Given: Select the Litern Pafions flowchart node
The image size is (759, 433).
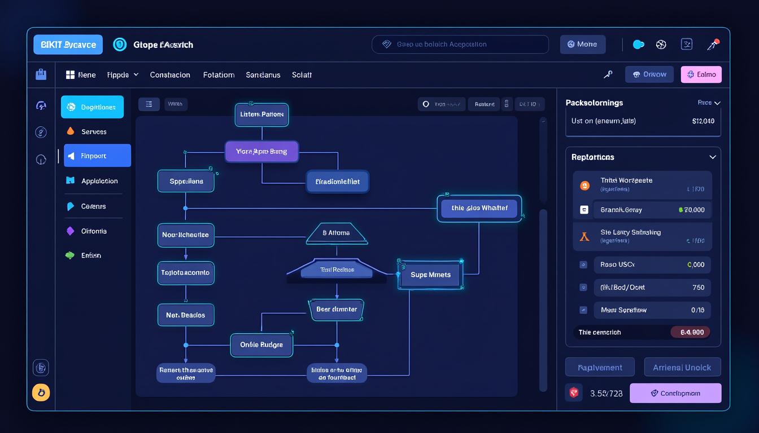Looking at the screenshot, I should [261, 114].
